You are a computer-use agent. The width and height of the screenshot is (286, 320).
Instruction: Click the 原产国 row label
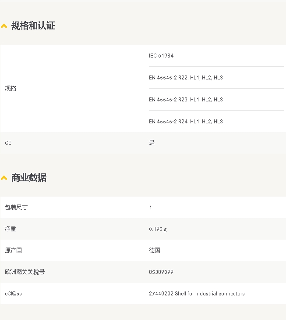[13, 250]
